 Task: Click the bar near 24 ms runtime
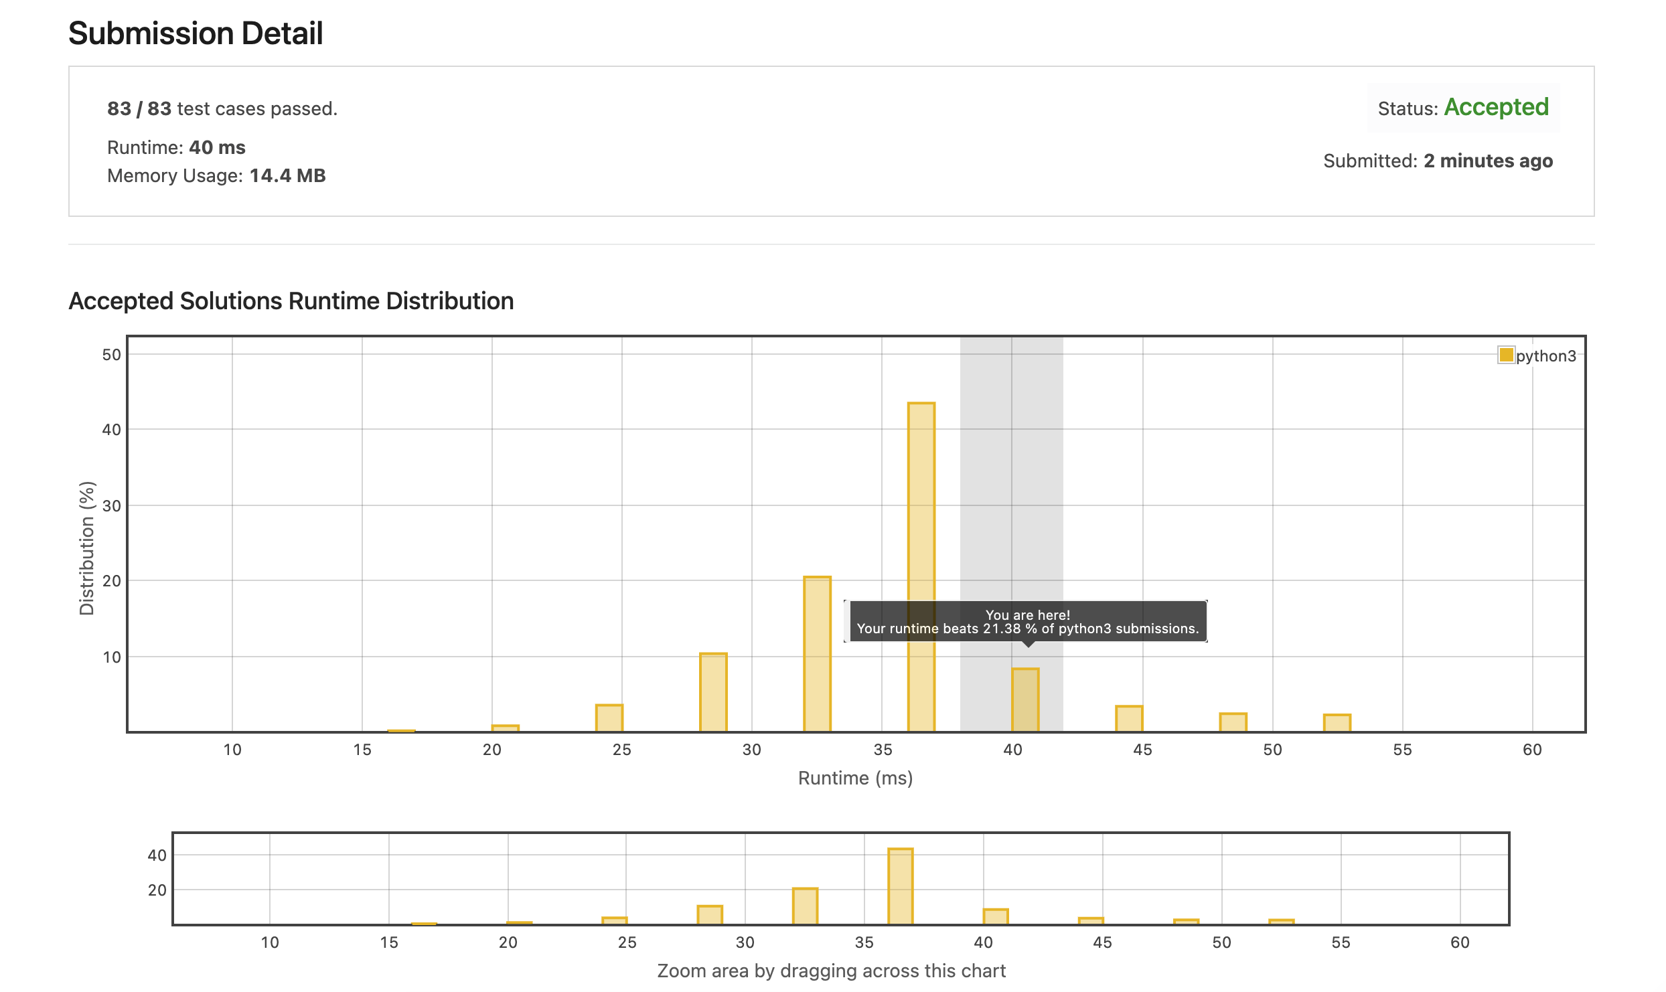(x=609, y=718)
